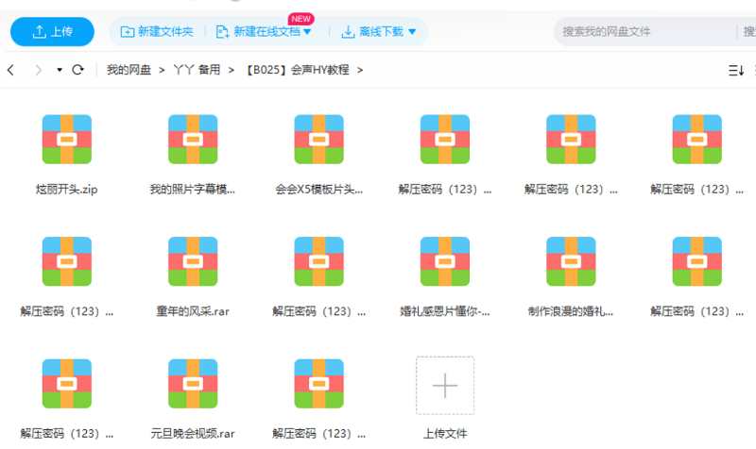Click the search box for 网盘 files
This screenshot has width=756, height=449.
(643, 31)
